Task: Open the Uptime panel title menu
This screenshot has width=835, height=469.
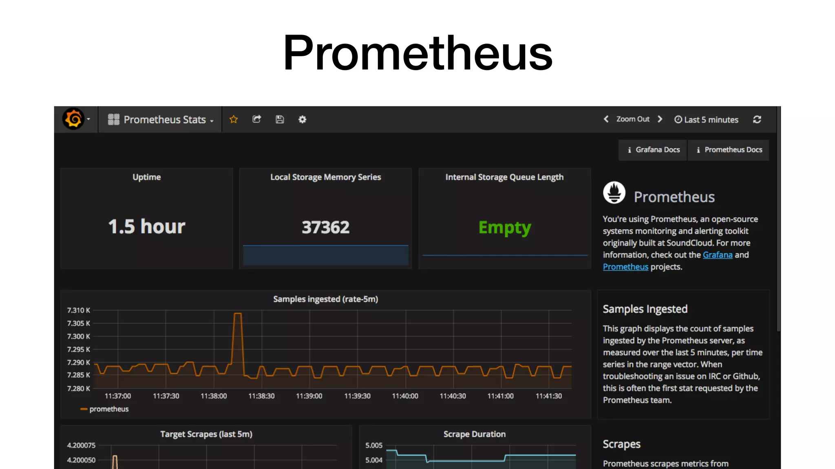Action: [146, 177]
